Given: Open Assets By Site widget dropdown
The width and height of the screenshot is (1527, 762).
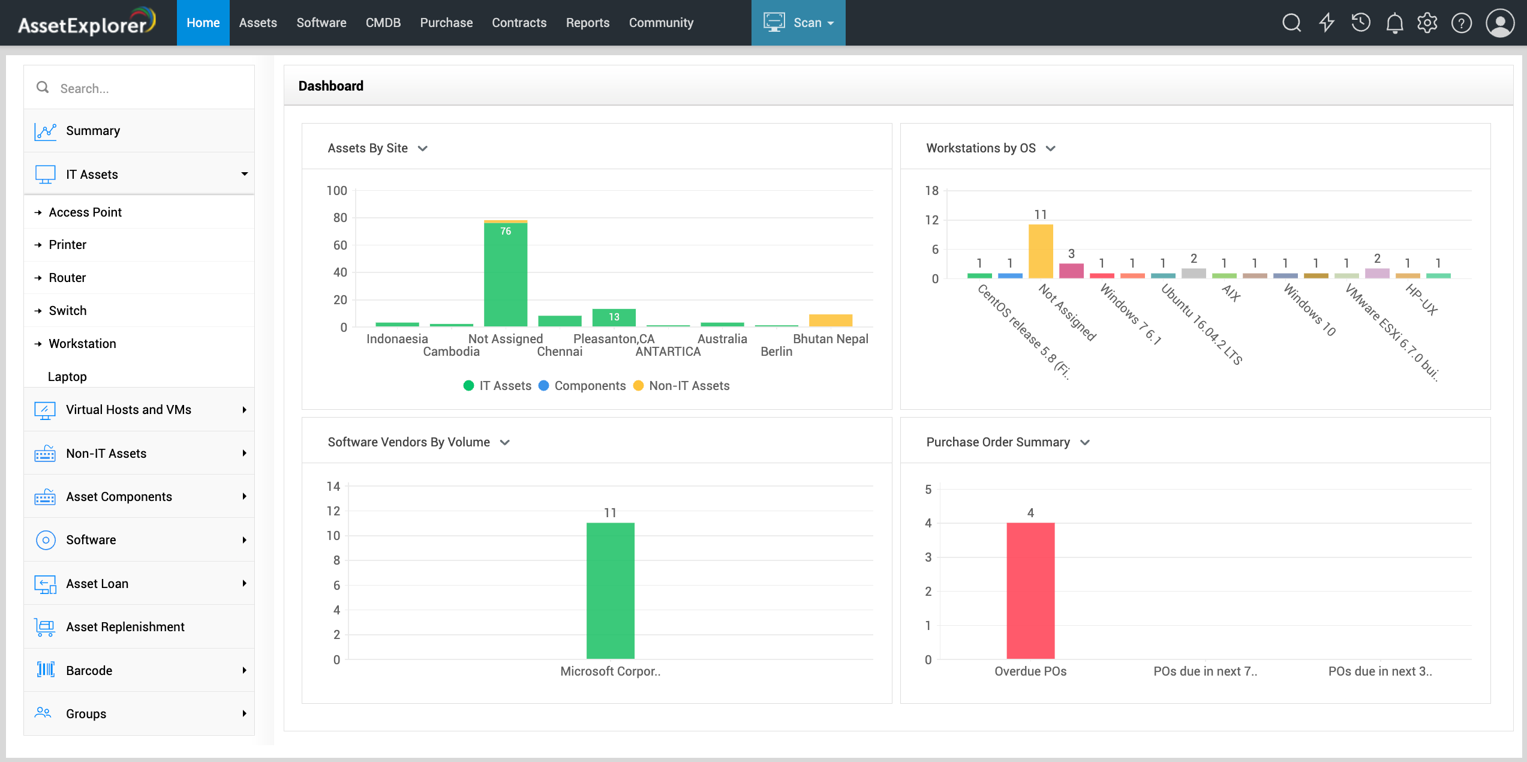Looking at the screenshot, I should tap(423, 148).
